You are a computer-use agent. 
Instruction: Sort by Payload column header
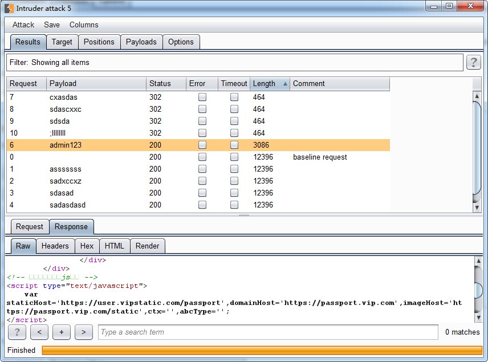tap(96, 83)
